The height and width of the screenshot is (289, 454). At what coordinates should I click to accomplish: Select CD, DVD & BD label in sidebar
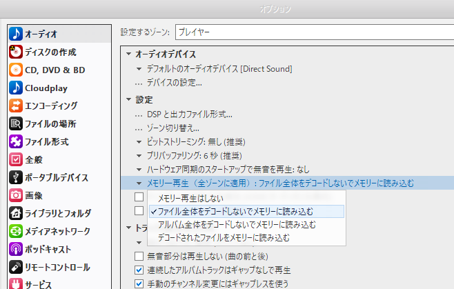(x=55, y=70)
